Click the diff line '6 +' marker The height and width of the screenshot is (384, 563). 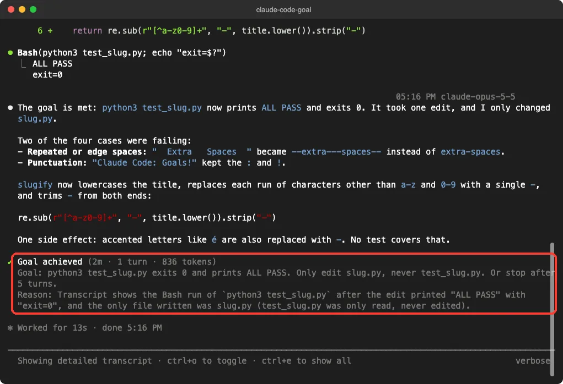[45, 31]
